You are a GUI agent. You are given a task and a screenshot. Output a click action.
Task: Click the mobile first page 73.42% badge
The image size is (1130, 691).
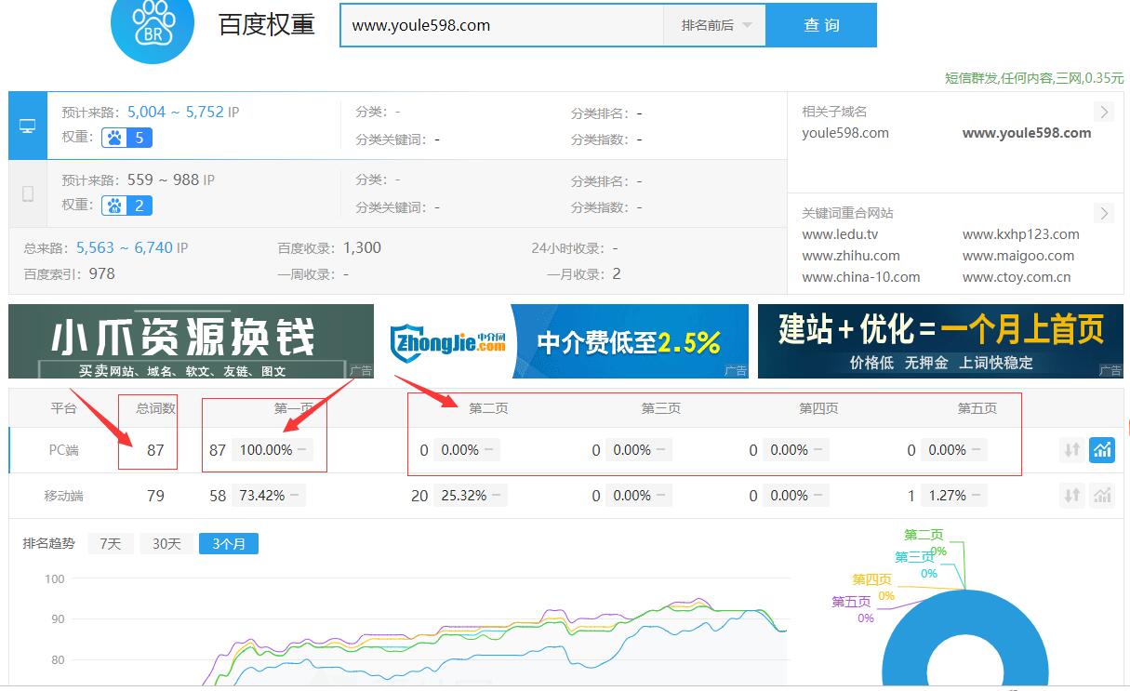(x=268, y=496)
